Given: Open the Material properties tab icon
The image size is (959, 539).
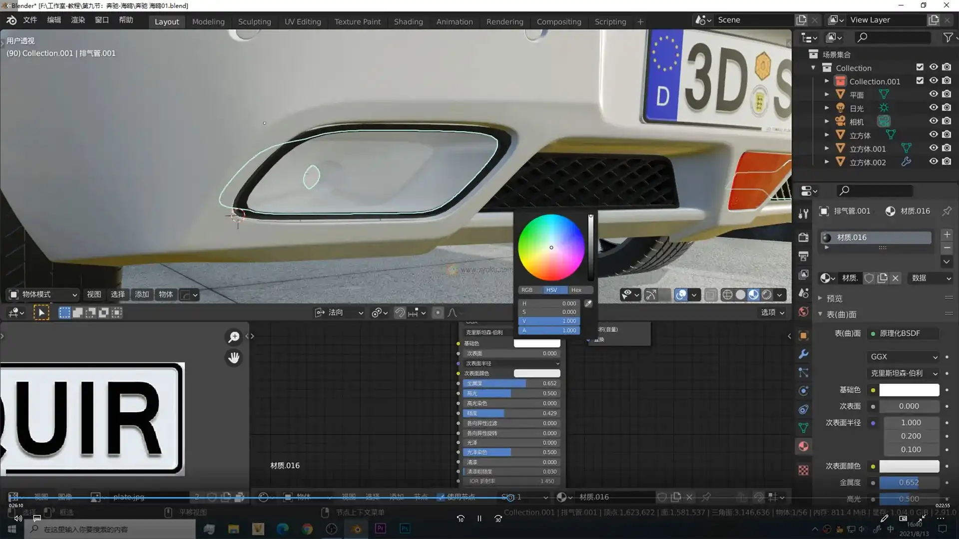Looking at the screenshot, I should (803, 447).
